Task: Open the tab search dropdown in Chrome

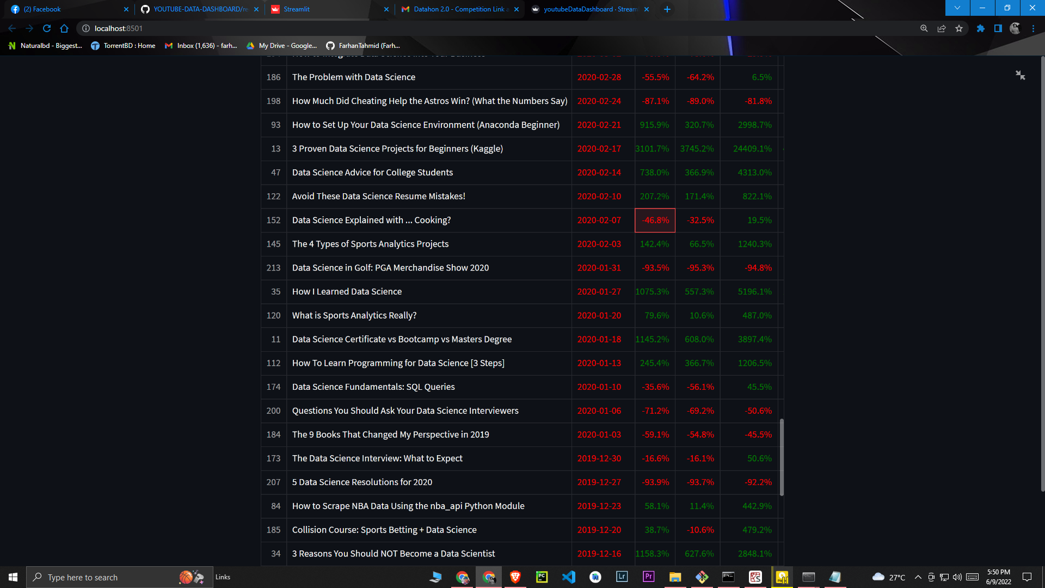Action: coord(957,8)
